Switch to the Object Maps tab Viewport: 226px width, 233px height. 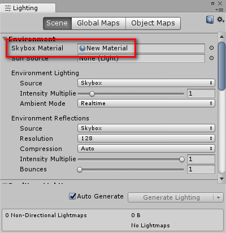point(153,23)
